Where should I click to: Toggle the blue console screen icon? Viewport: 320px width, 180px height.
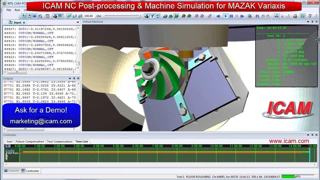(x=35, y=16)
